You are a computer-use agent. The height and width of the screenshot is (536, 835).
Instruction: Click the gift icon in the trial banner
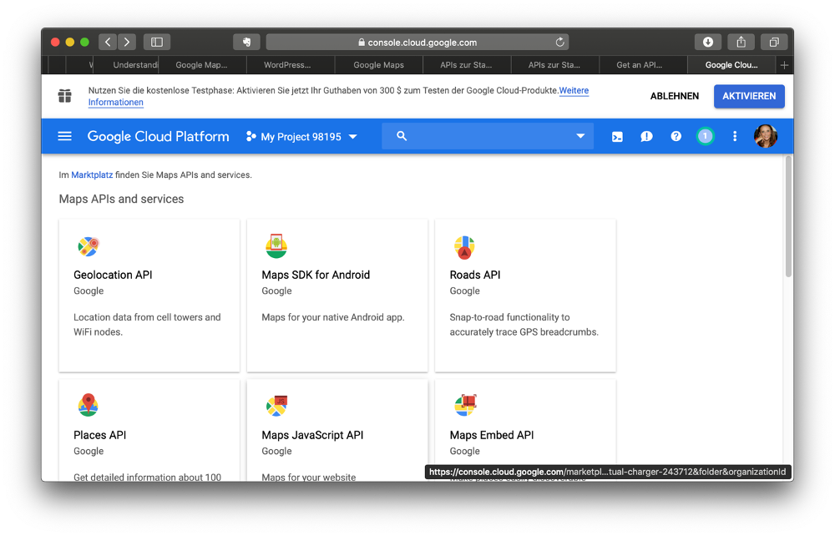[65, 96]
